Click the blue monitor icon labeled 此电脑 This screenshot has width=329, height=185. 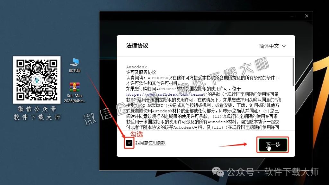tap(74, 63)
